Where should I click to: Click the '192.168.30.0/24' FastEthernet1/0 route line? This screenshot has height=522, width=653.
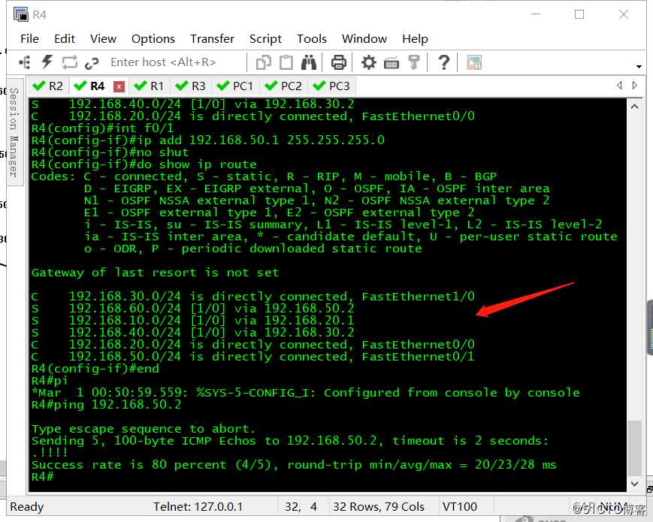coord(252,297)
